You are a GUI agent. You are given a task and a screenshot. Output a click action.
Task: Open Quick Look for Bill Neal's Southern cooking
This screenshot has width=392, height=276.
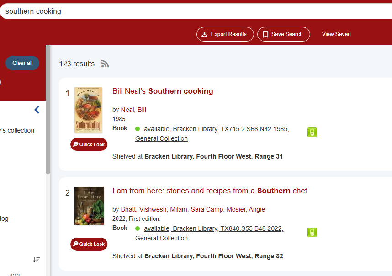89,144
